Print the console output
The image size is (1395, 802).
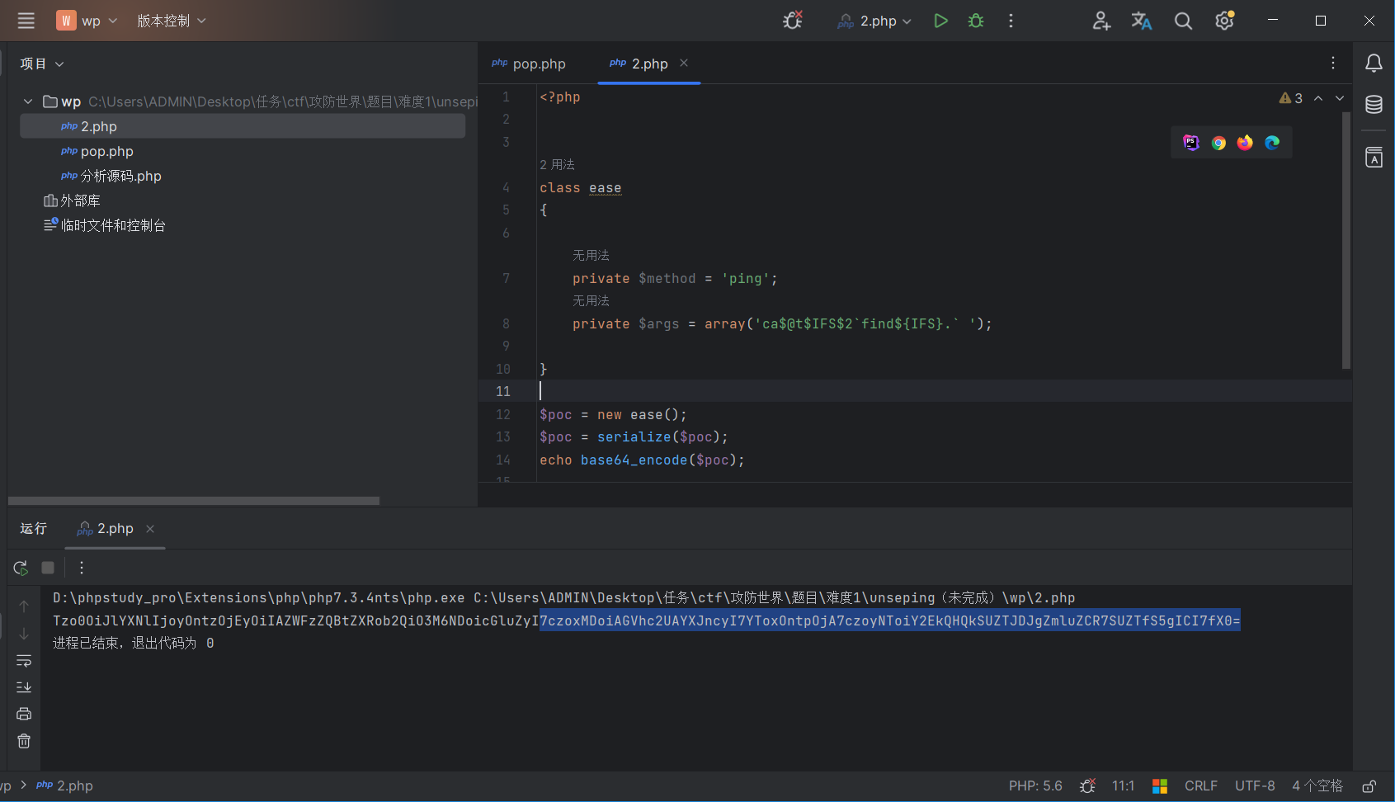tap(24, 714)
